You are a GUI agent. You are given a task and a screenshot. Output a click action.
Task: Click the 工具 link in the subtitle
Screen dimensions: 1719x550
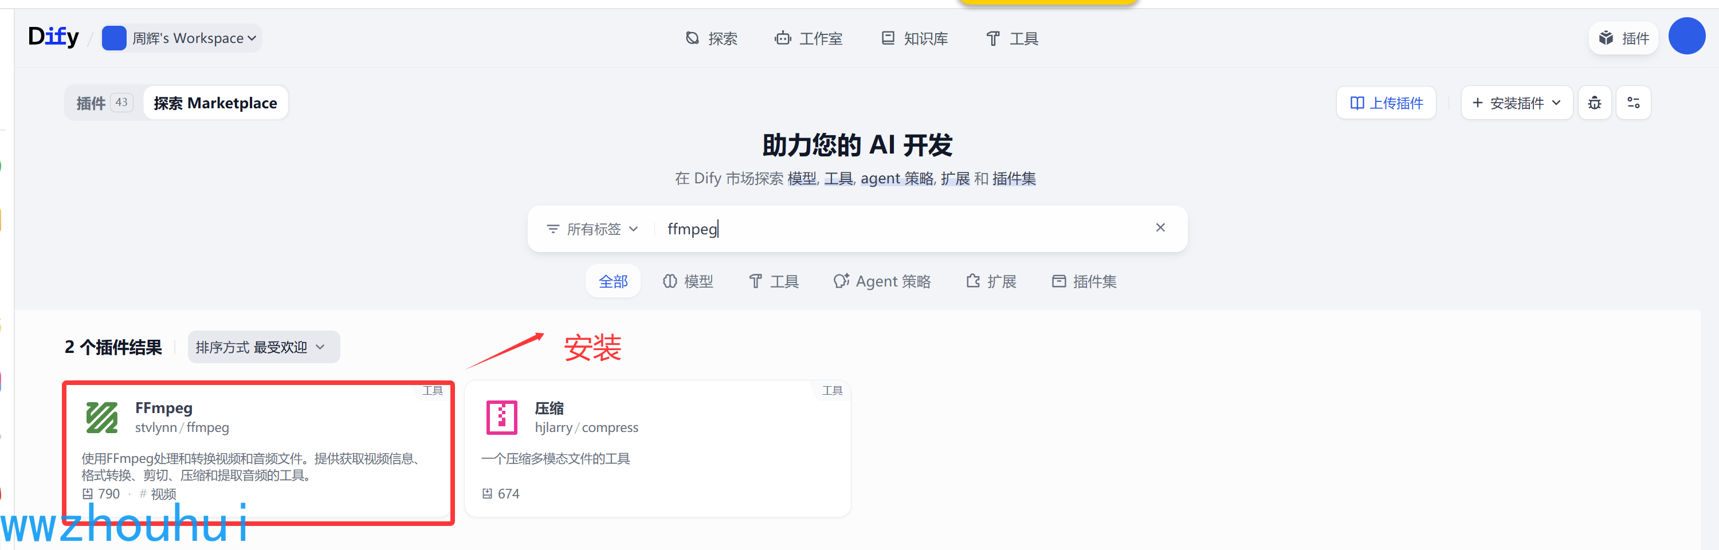click(838, 178)
